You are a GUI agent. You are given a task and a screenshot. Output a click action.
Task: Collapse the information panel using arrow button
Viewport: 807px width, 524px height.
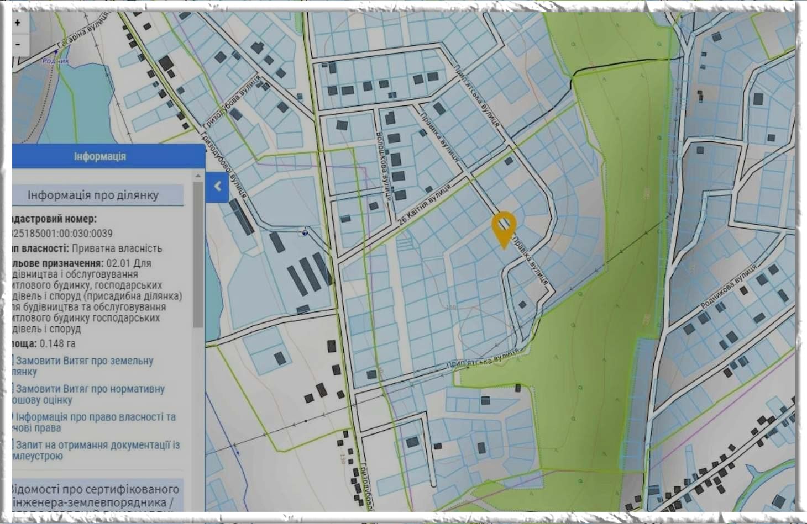pos(217,187)
